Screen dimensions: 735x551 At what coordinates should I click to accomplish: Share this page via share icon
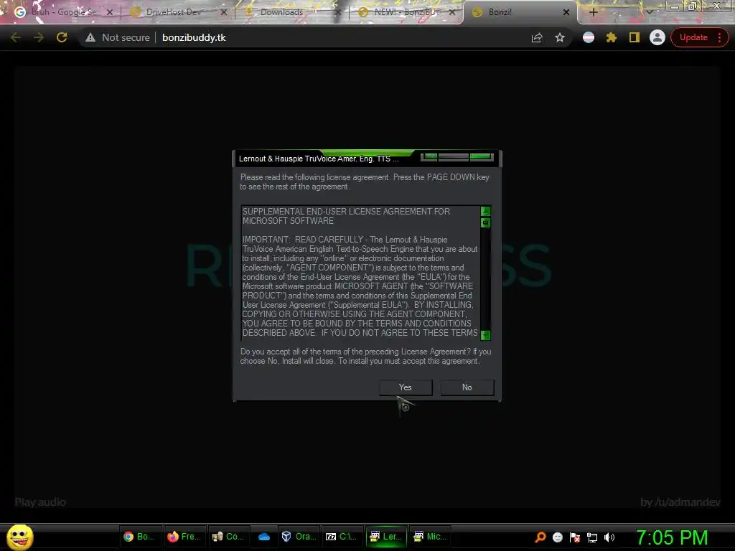[x=537, y=37]
